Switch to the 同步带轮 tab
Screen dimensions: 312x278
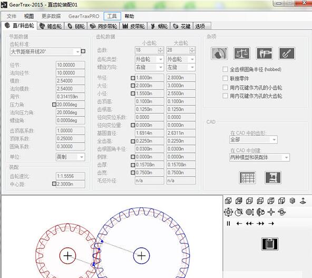tap(103, 26)
